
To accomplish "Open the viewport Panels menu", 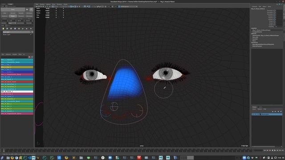I will click(65, 4).
